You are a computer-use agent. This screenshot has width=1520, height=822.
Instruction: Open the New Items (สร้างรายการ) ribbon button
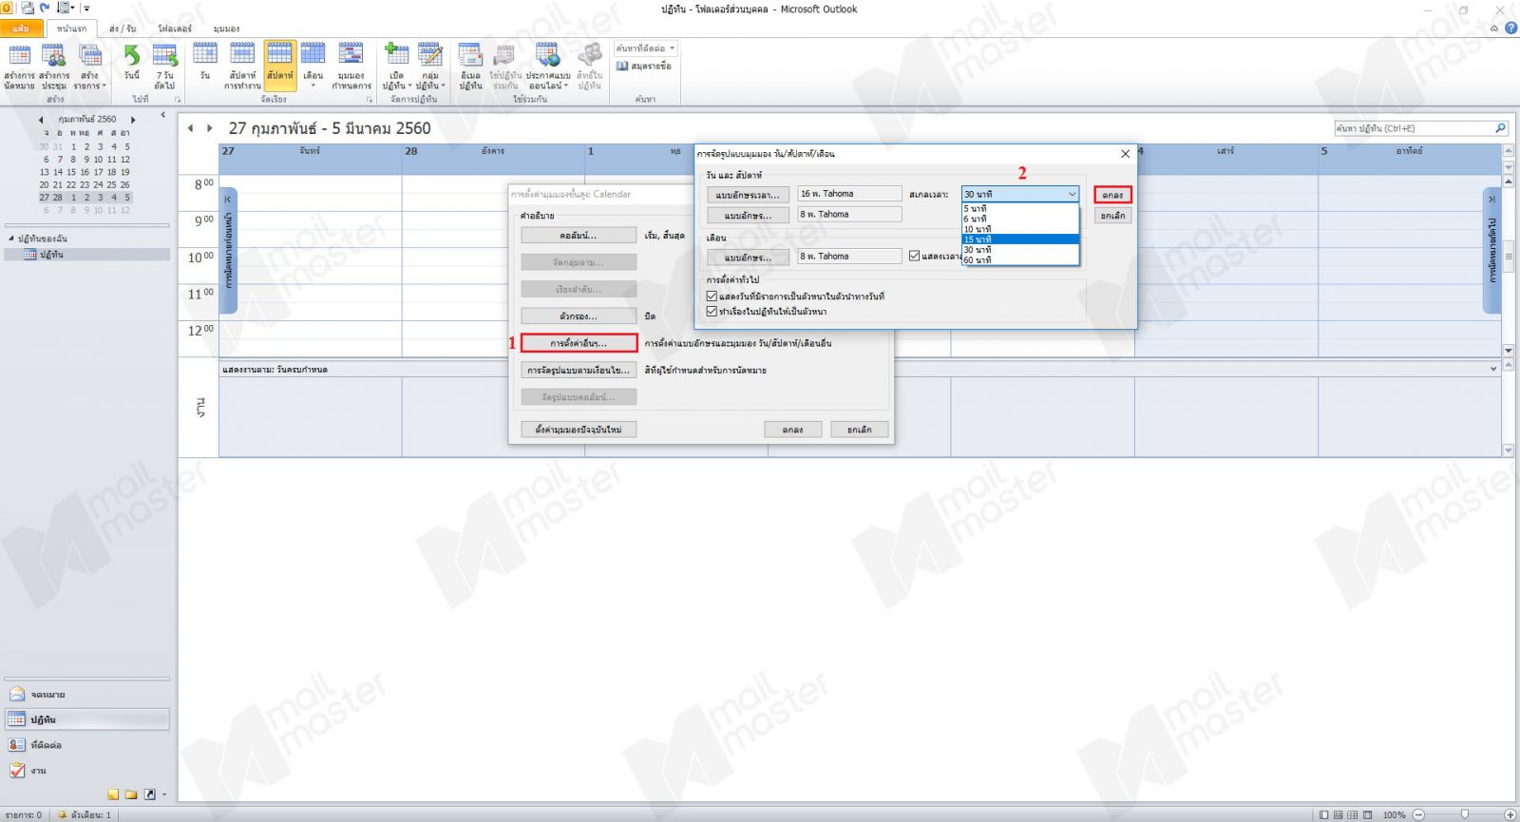pyautogui.click(x=90, y=67)
